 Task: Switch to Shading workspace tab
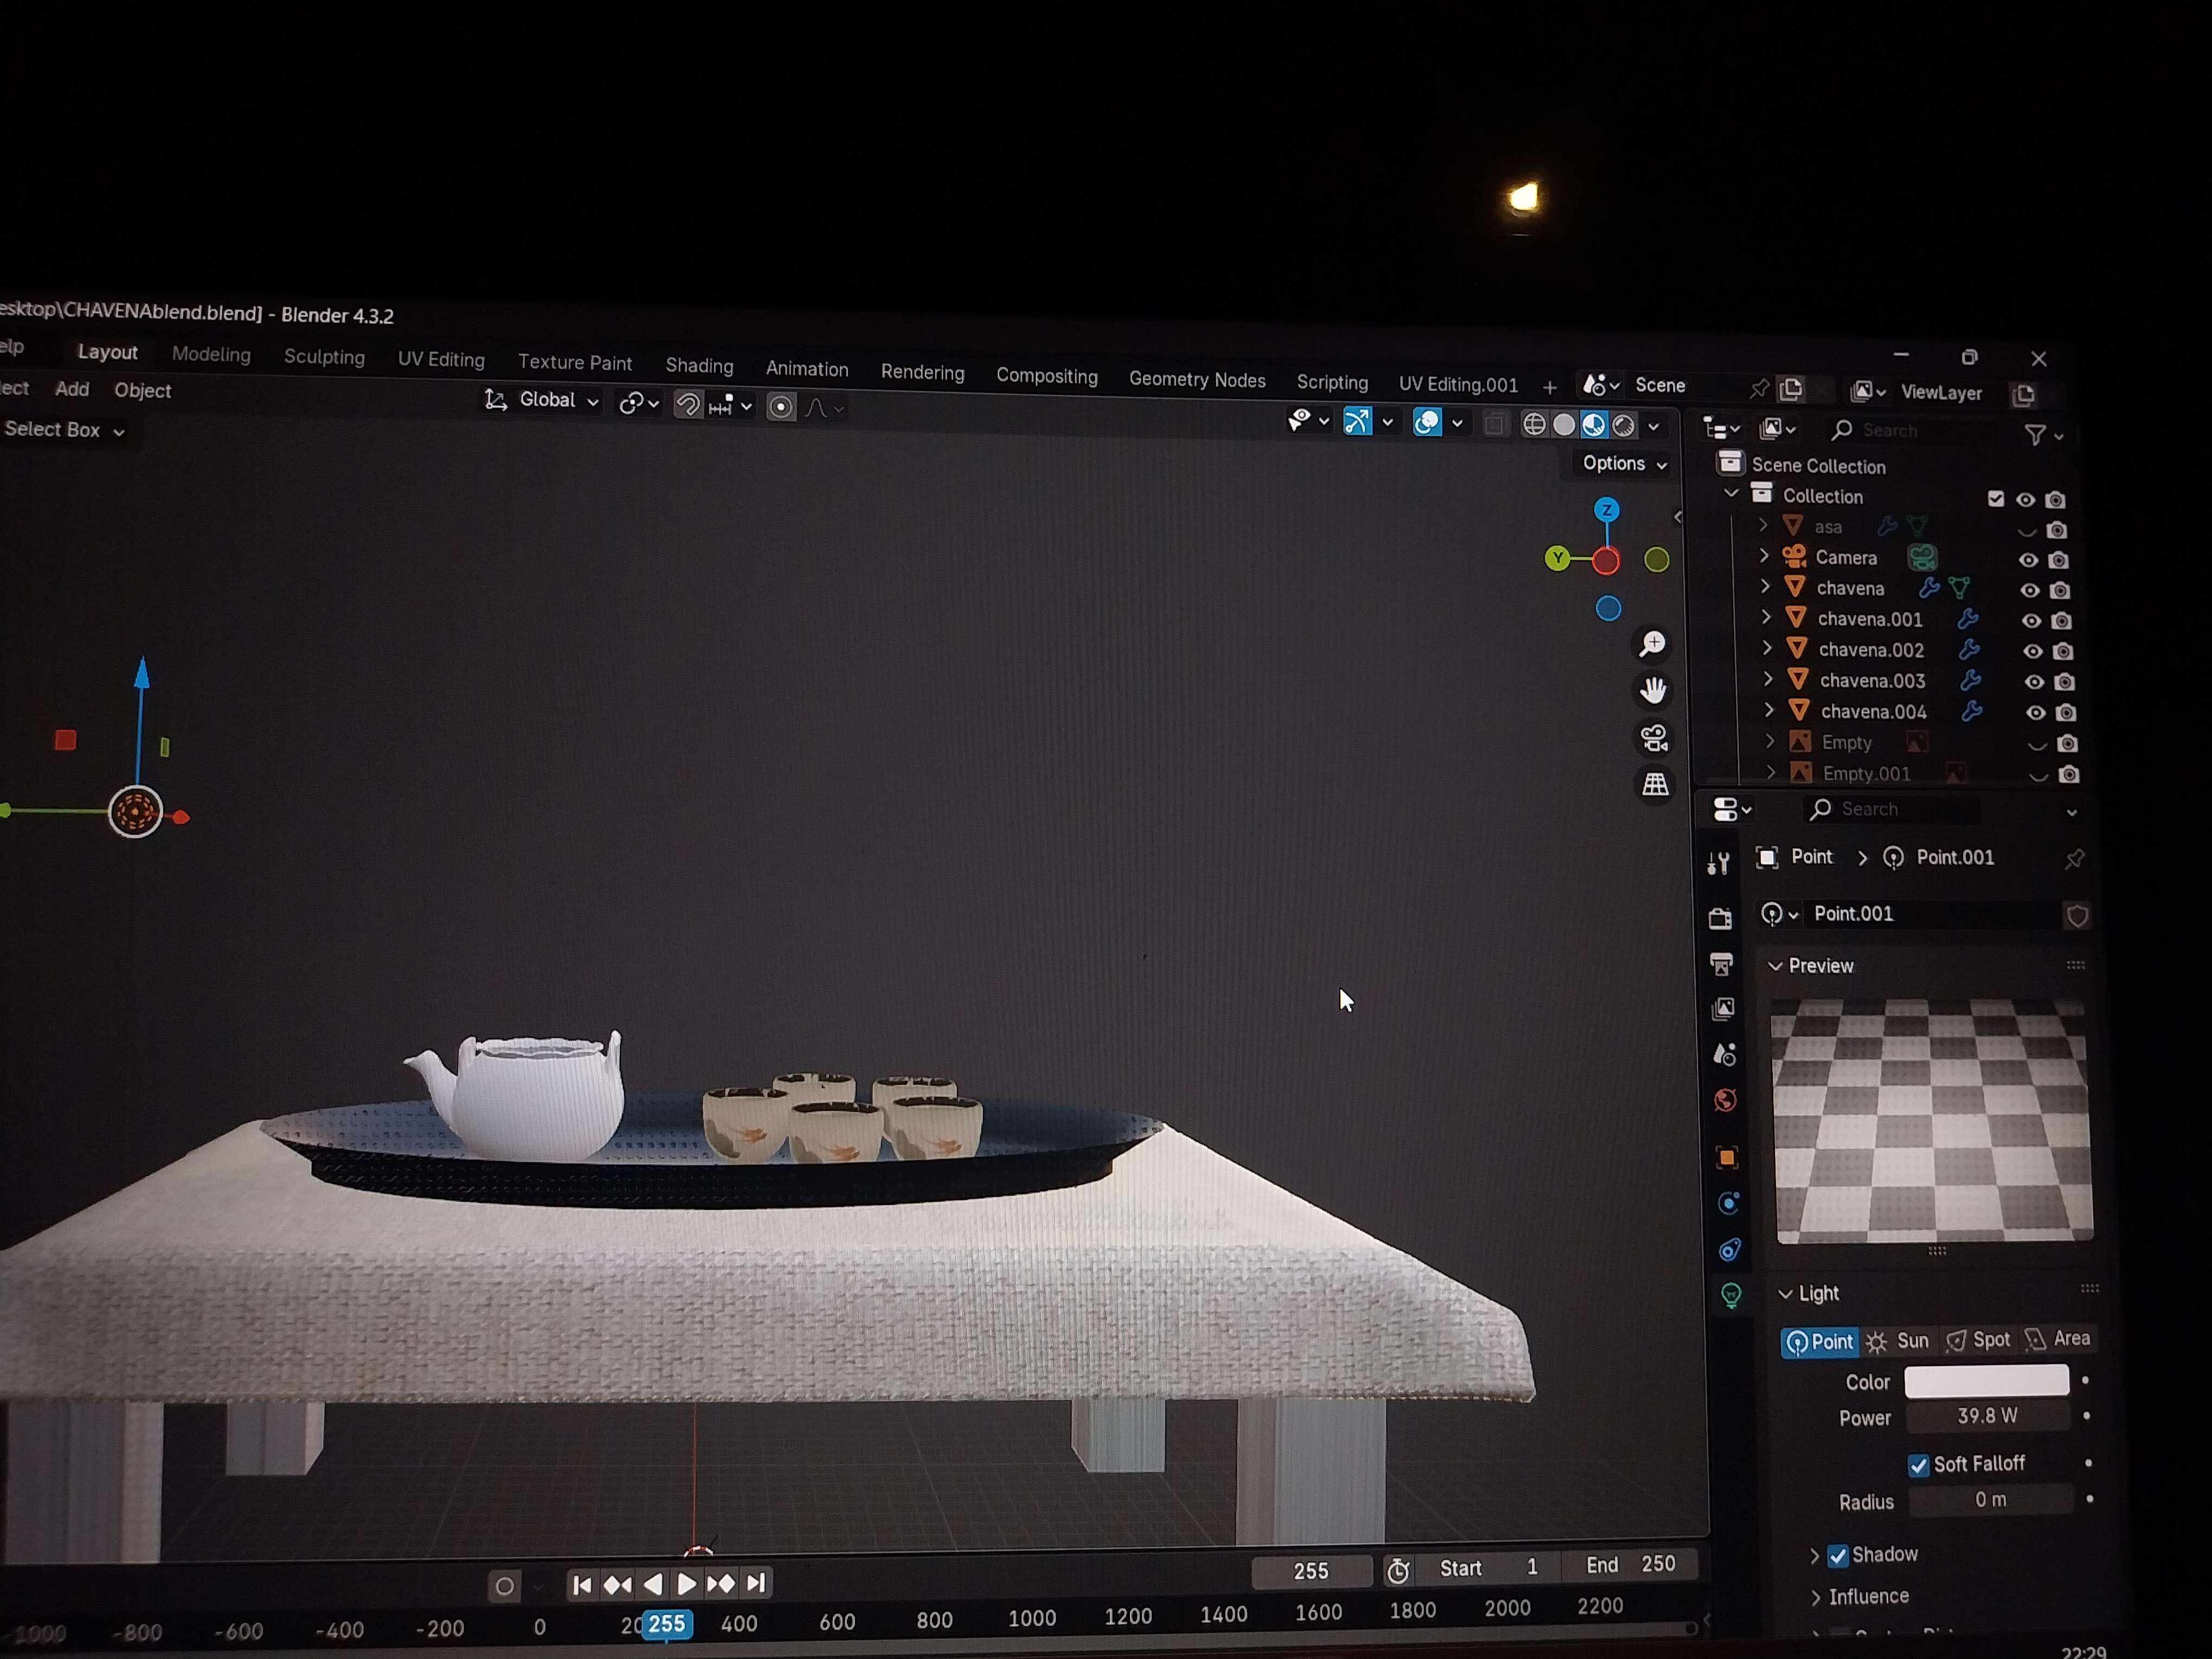click(699, 366)
